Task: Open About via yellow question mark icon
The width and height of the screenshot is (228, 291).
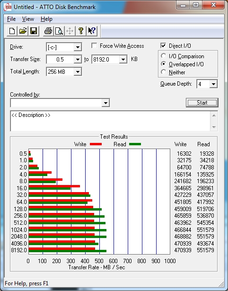Action: [x=81, y=31]
